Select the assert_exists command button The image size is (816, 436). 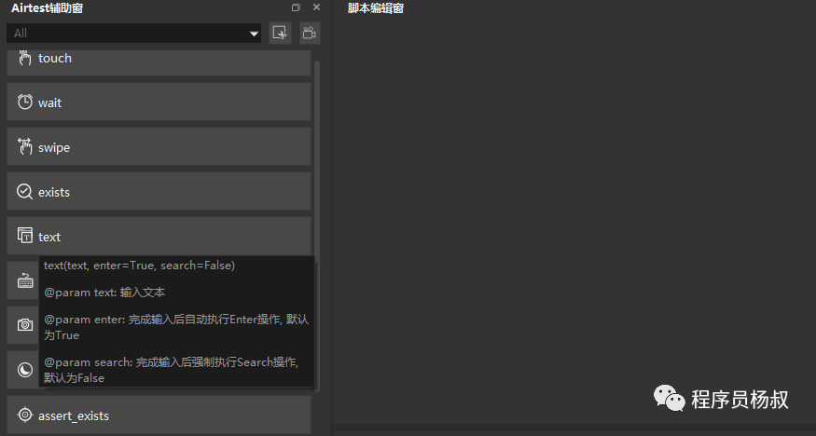tap(159, 415)
